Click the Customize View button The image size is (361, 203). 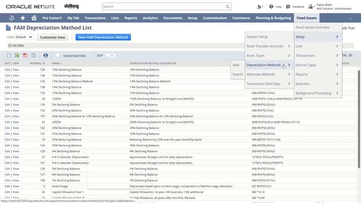coord(52,37)
